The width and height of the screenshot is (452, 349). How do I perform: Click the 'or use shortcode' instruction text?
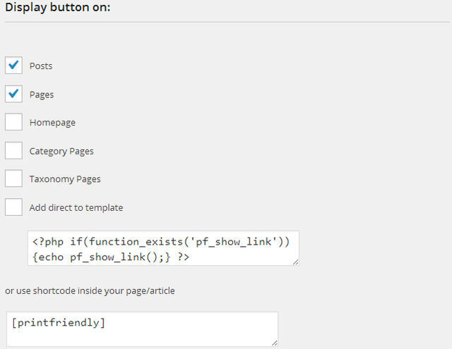tap(90, 290)
